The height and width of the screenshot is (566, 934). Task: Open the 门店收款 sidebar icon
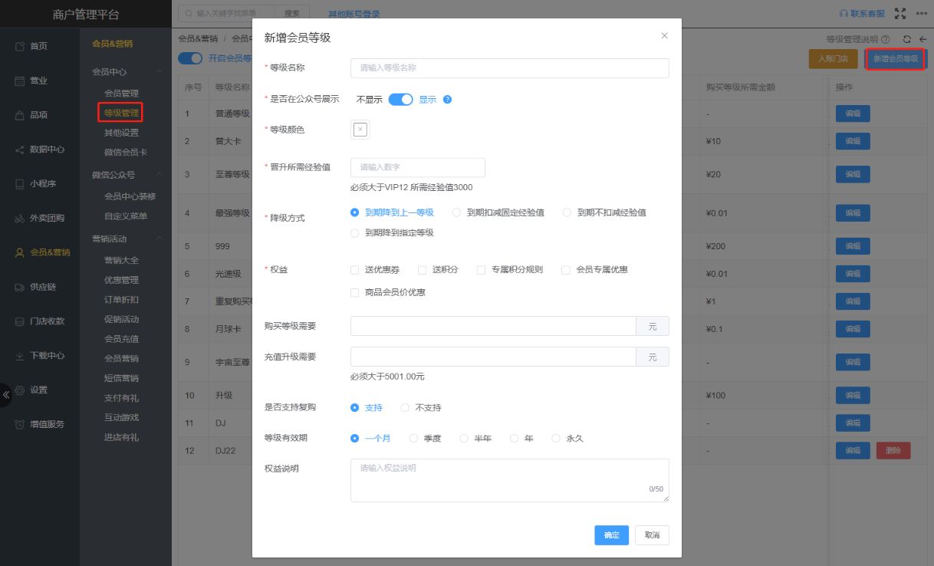tap(20, 321)
